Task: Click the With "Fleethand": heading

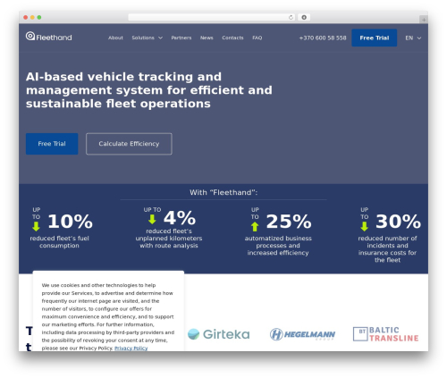Action: pos(223,192)
